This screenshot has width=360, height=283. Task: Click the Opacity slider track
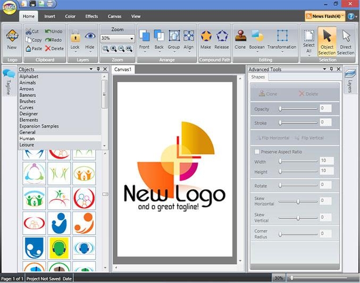(x=298, y=109)
